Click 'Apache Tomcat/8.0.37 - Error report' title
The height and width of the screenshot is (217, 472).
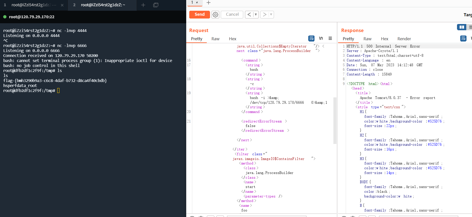[397, 98]
